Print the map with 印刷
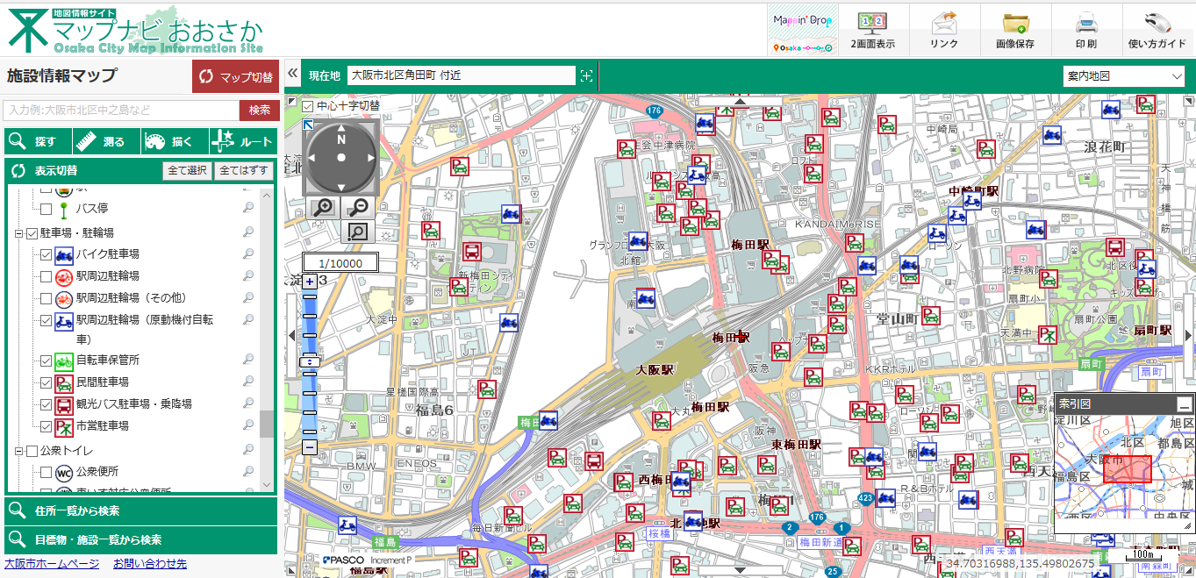 1085,31
